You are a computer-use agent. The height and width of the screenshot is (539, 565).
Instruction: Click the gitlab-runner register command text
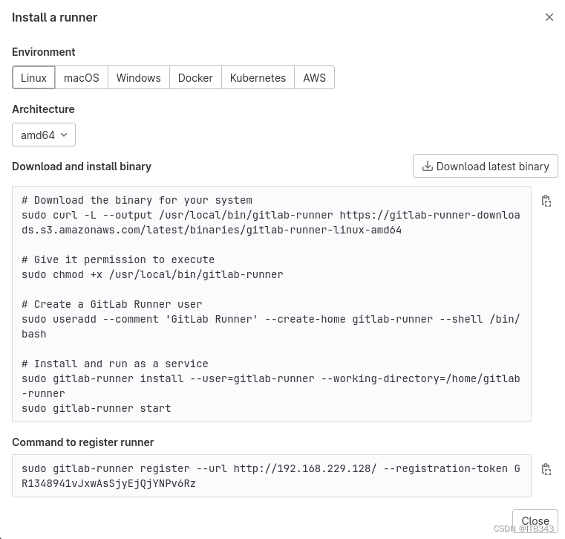270,476
